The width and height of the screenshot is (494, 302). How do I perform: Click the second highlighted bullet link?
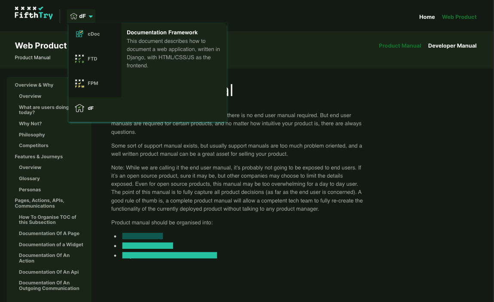(x=147, y=246)
